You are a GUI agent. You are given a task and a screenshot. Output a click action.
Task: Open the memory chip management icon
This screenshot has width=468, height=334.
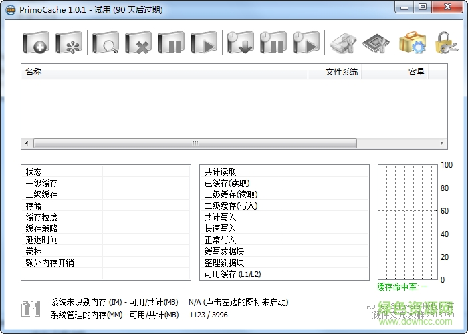tap(375, 44)
